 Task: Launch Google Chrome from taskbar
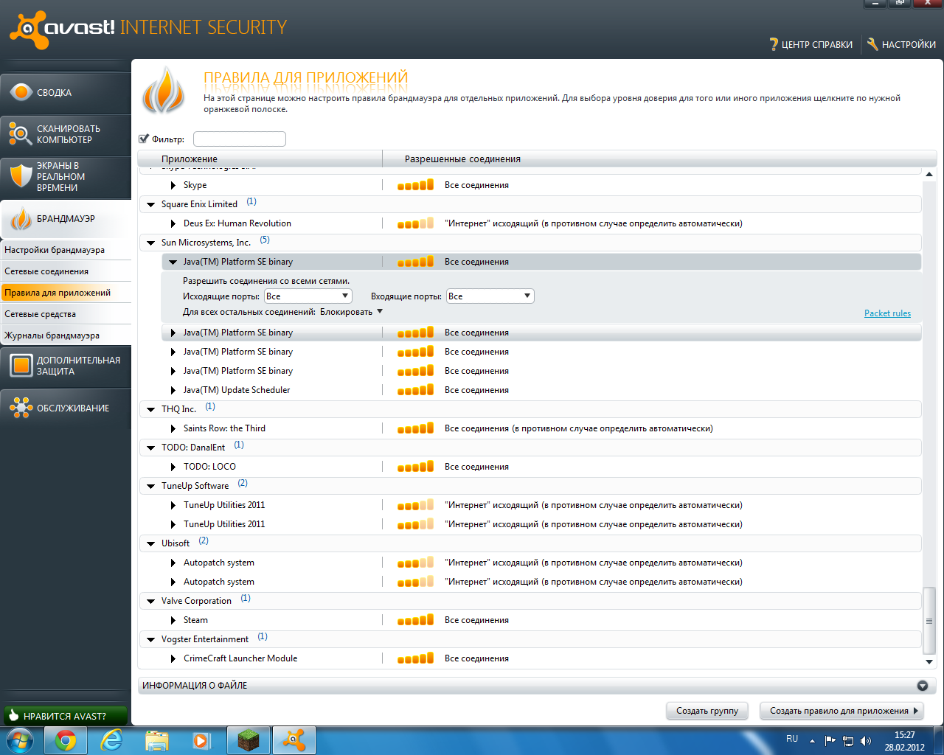click(66, 740)
